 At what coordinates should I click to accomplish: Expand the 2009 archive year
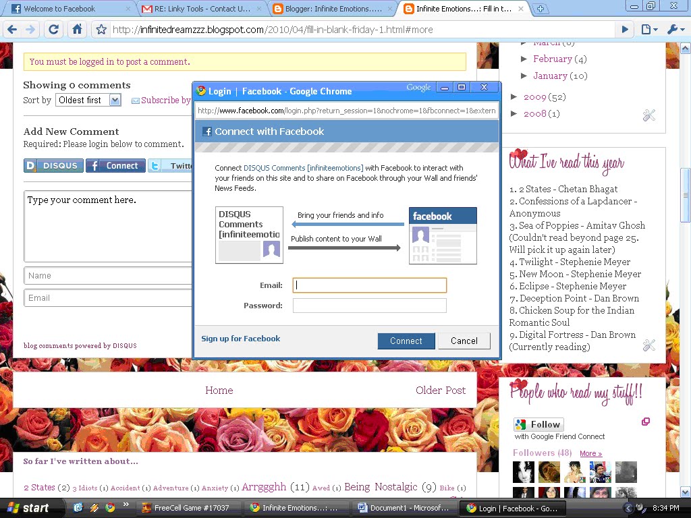point(515,96)
